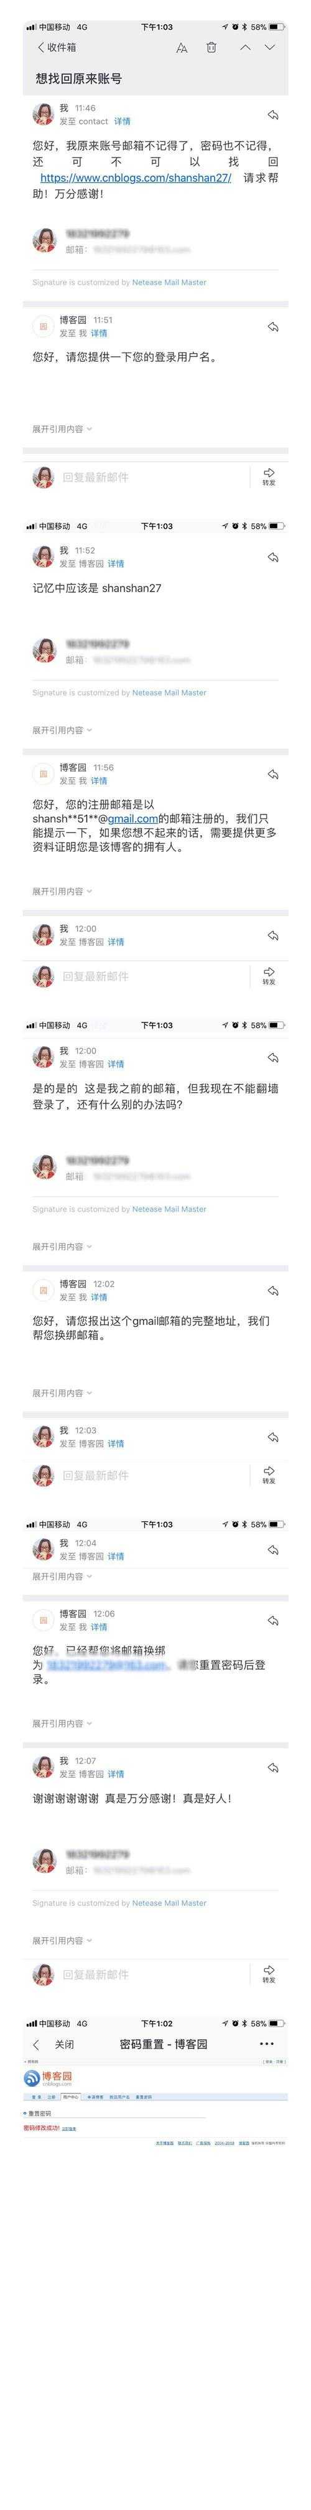Image resolution: width=311 pixels, height=2510 pixels.
Task: Open the cnblogs.com/shanshan27 link
Action: 136,178
